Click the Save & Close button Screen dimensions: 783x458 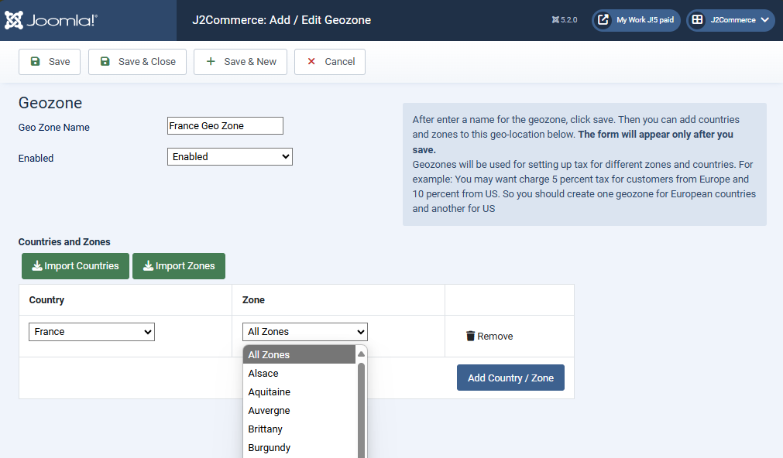pyautogui.click(x=137, y=62)
